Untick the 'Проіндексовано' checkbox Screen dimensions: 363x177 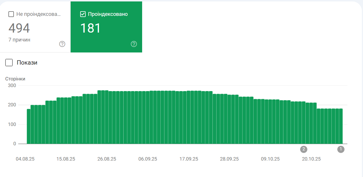click(83, 14)
